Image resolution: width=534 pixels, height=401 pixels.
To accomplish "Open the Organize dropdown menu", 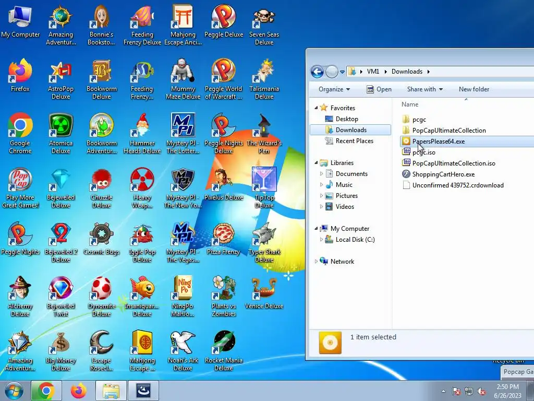I will 334,89.
